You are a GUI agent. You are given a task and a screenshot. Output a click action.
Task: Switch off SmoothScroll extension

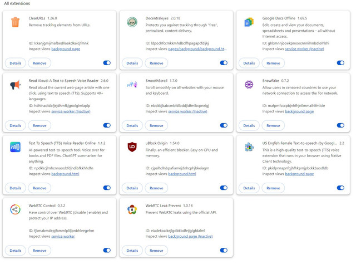pyautogui.click(x=224, y=125)
